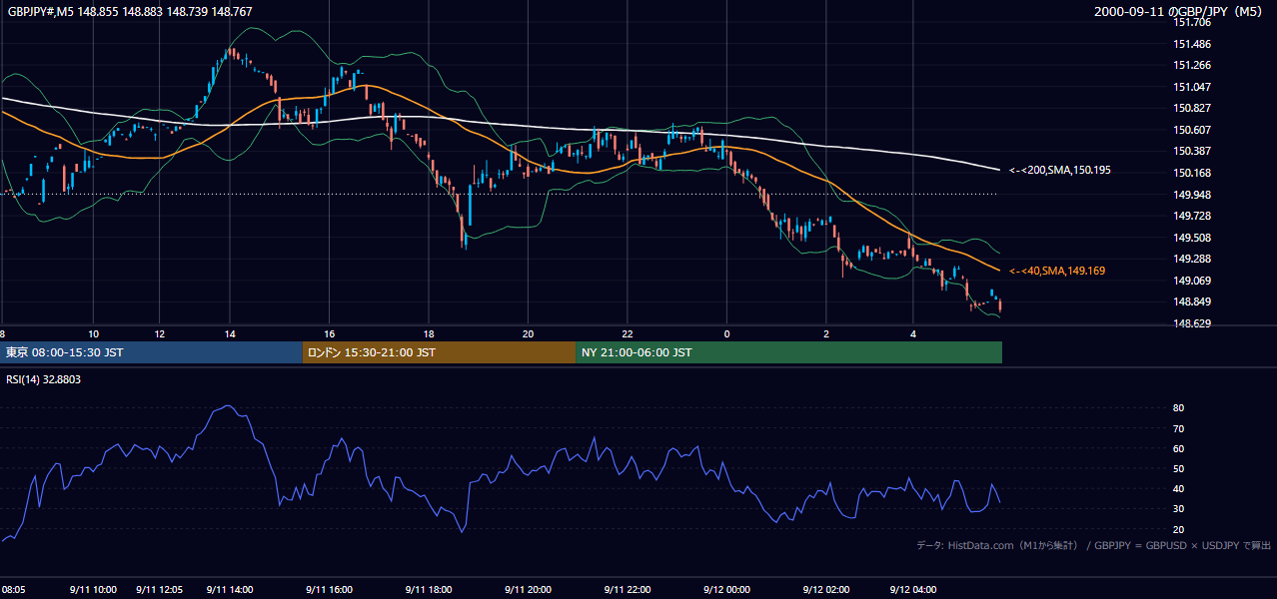This screenshot has width=1277, height=599.
Task: Click price axis value 149.508
Action: coord(1191,238)
